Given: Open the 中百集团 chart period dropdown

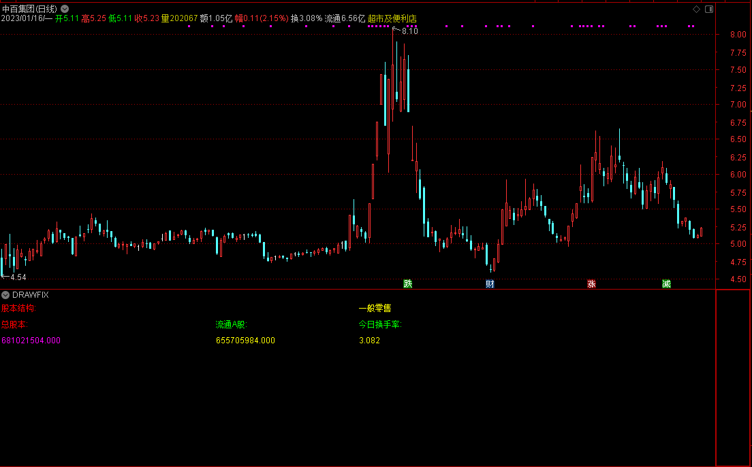Looking at the screenshot, I should pyautogui.click(x=65, y=9).
